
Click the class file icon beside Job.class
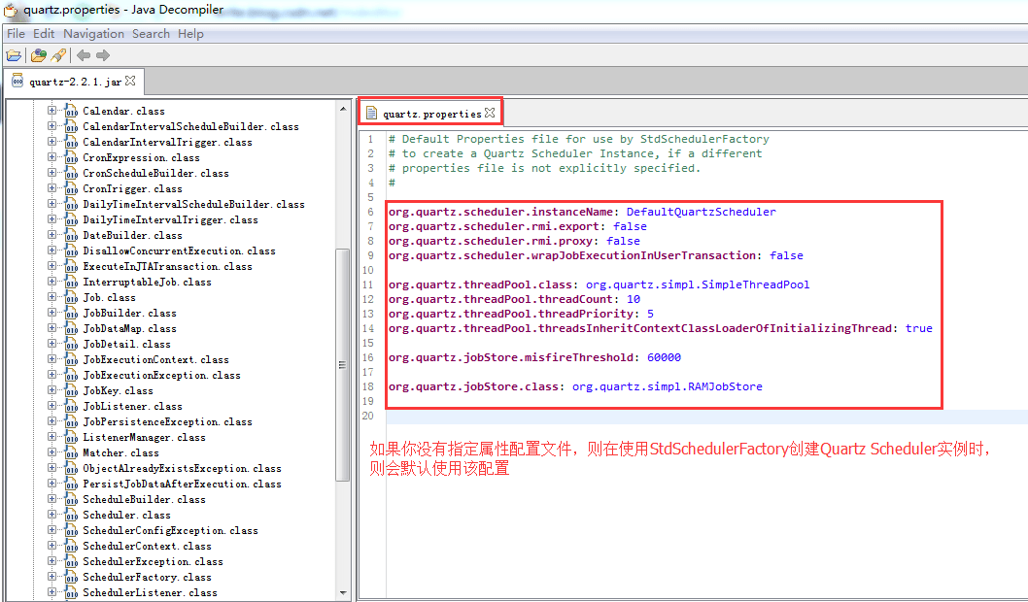[74, 297]
